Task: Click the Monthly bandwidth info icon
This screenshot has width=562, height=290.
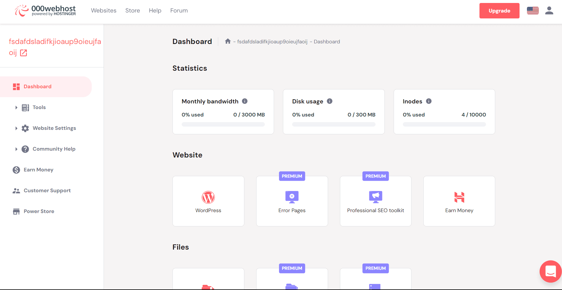Action: 245,101
